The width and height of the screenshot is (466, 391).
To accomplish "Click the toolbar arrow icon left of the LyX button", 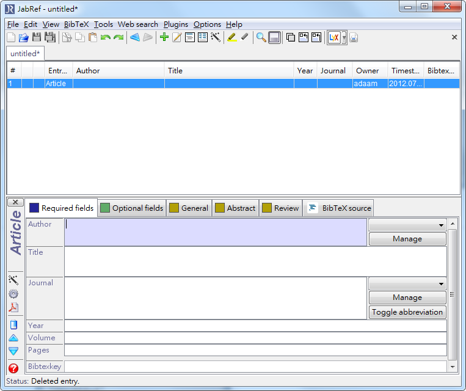I will [316, 37].
